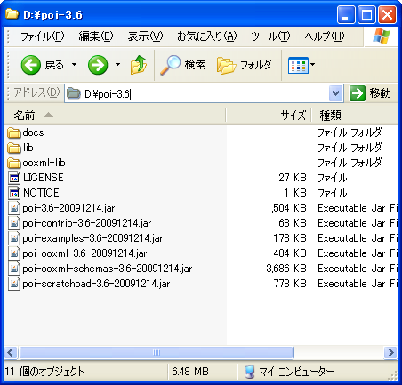Open the ヘルプ(H) menu
Viewport: 402px width, 385px height.
(325, 36)
